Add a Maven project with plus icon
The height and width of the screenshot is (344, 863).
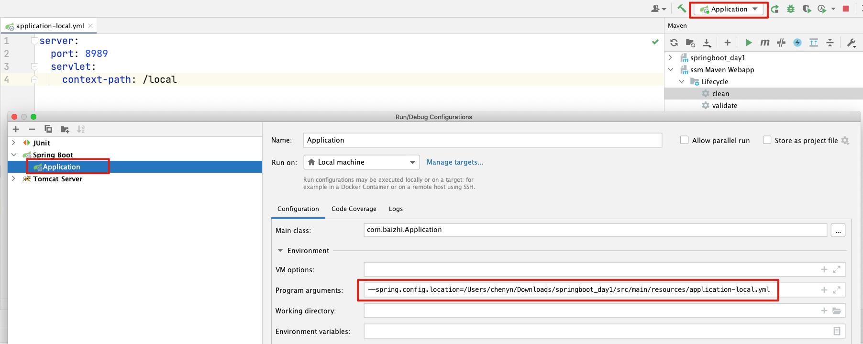(x=728, y=43)
